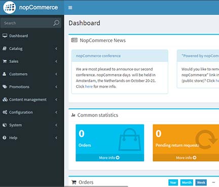This screenshot has height=187, width=219.
Task: Click the System cube icon
Action: click(5, 125)
